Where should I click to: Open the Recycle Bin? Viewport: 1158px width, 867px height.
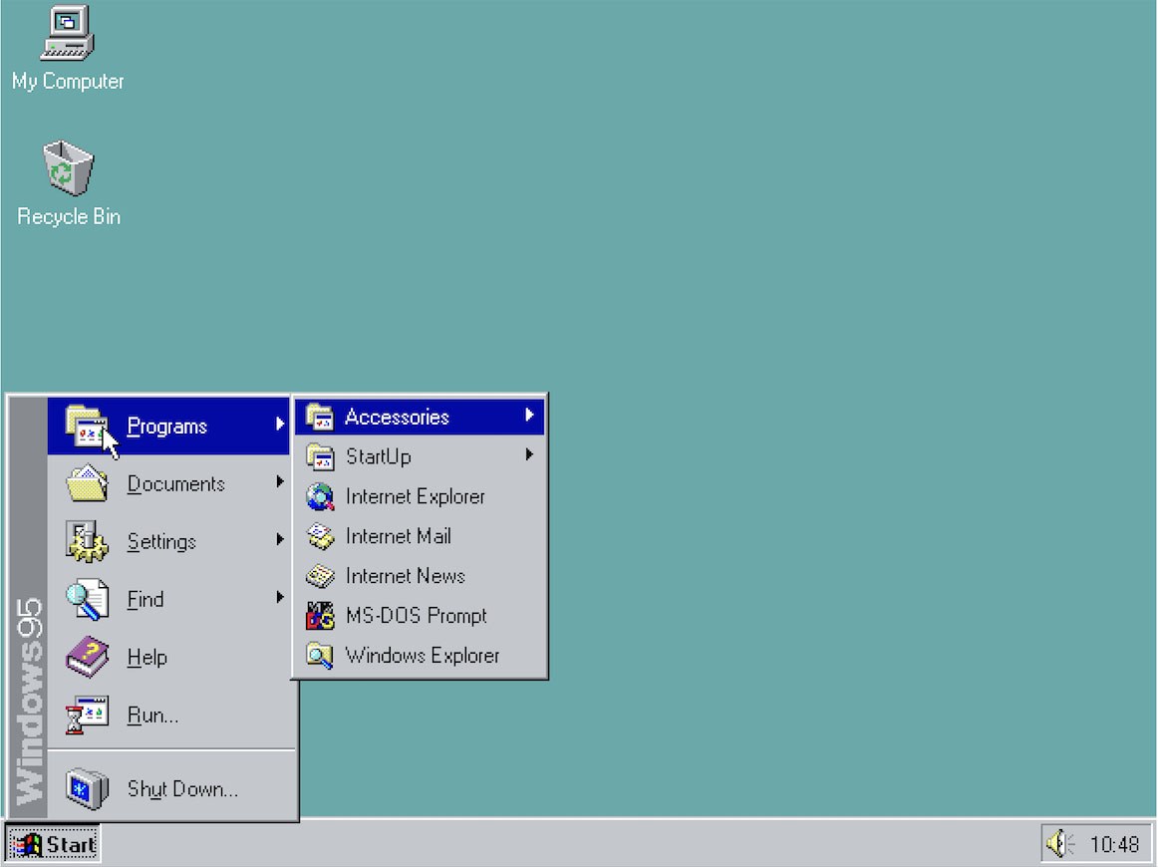coord(66,167)
